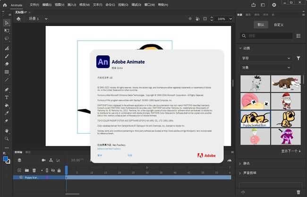307x197 pixels.
Task: Click the layer parenting view icon
Action: click(51, 160)
